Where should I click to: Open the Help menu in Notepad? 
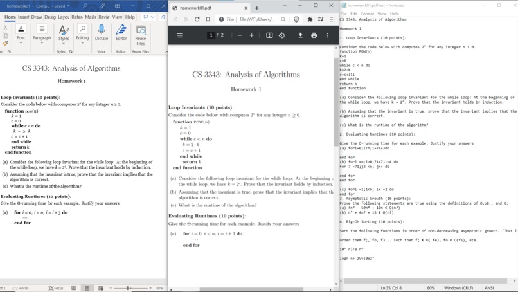(395, 14)
